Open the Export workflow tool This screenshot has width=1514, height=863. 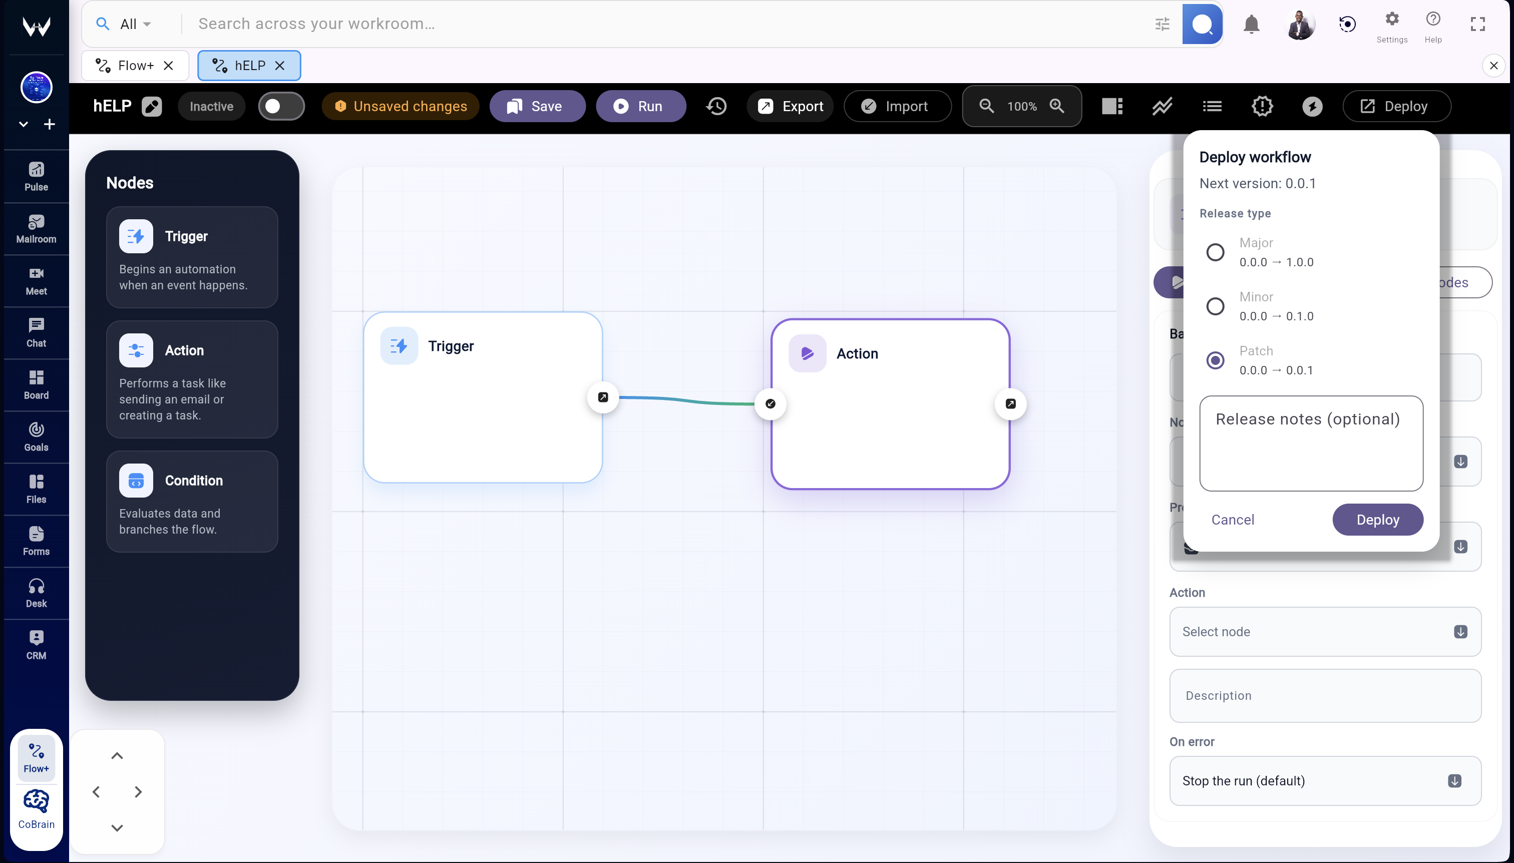pyautogui.click(x=790, y=106)
